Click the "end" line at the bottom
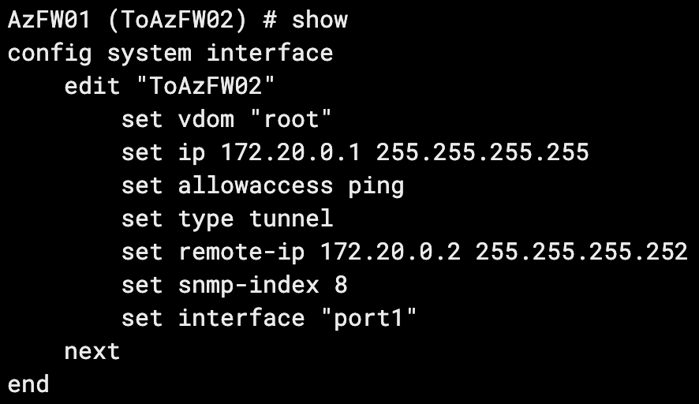Viewport: 699px width, 404px height. click(x=28, y=384)
